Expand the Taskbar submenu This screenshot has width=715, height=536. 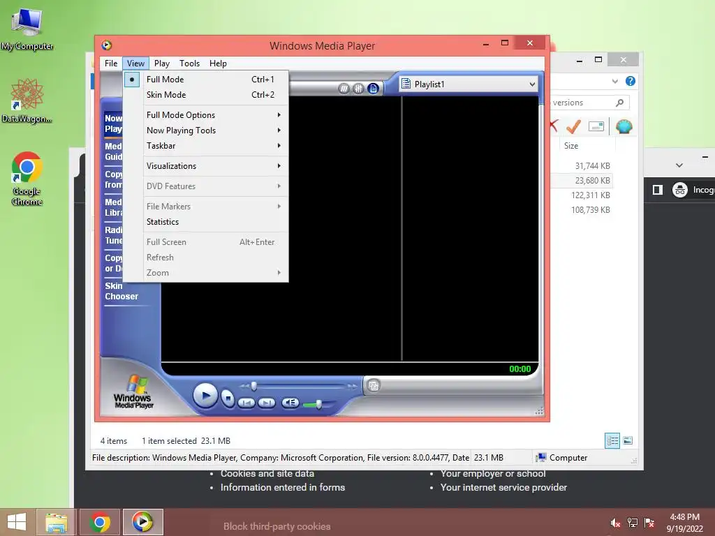[206, 146]
